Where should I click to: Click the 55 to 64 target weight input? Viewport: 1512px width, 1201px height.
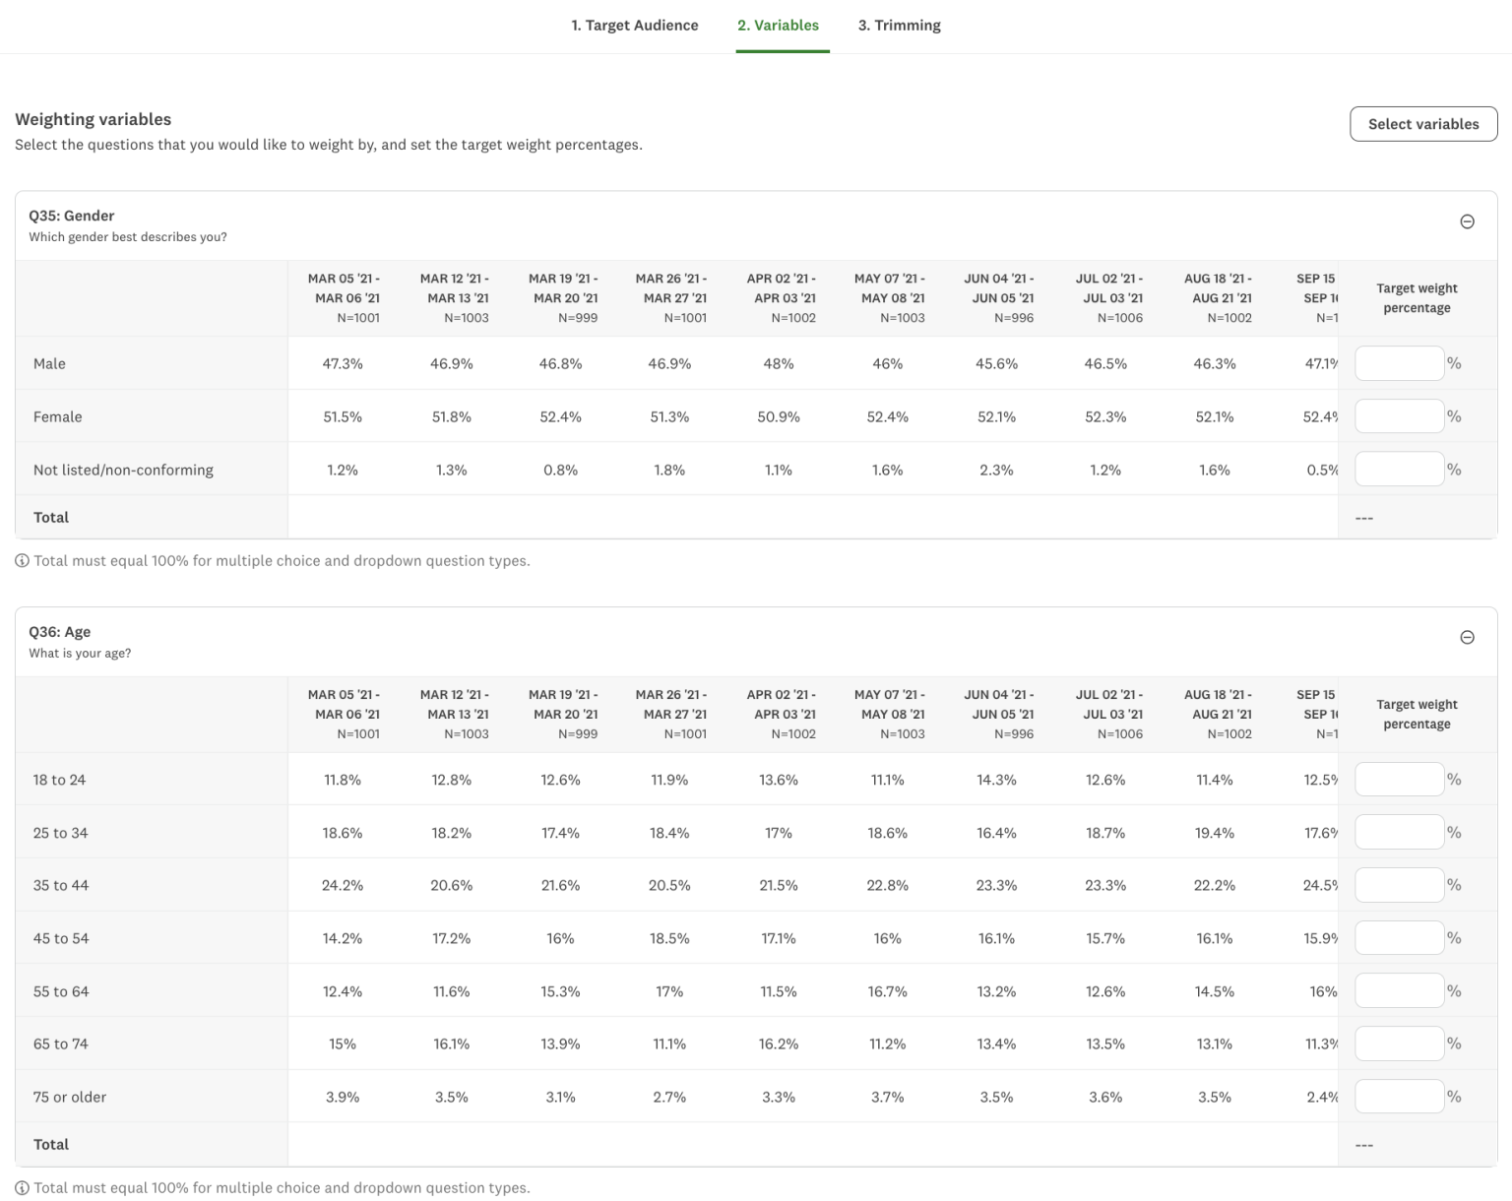(x=1399, y=990)
